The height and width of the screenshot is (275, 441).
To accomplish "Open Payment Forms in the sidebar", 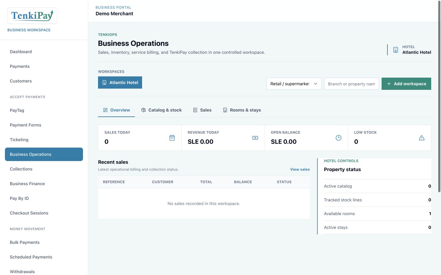I will 44,125.
